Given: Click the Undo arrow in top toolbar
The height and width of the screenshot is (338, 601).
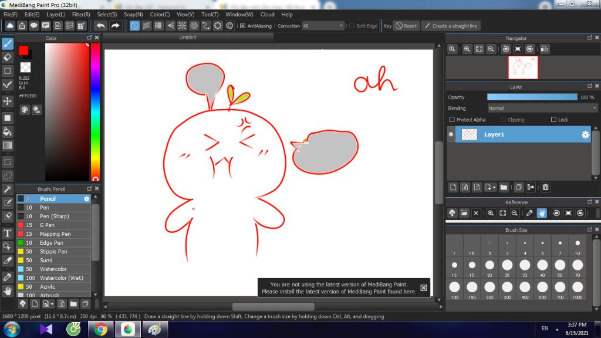Looking at the screenshot, I should (x=101, y=26).
